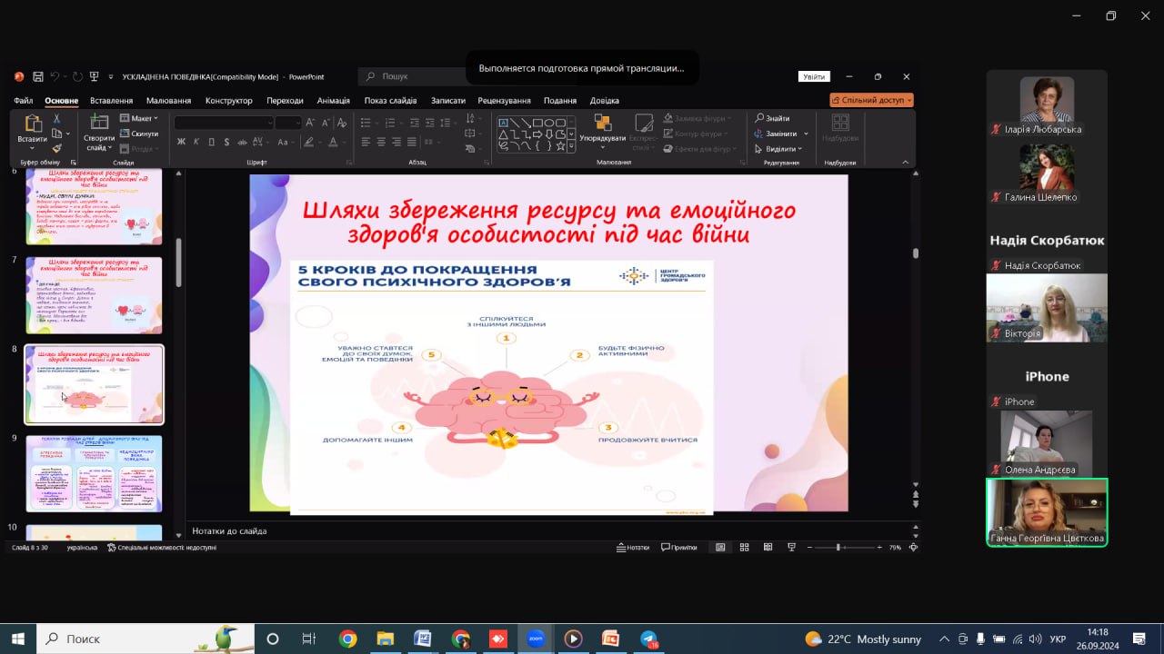
Task: Switch to the Вставлення tab
Action: (x=112, y=101)
